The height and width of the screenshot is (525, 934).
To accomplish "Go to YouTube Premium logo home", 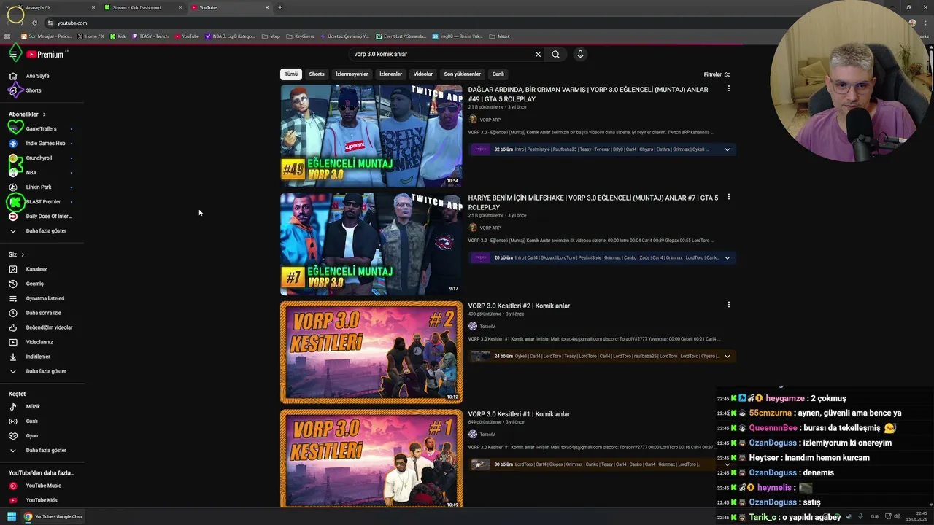I will coord(45,55).
